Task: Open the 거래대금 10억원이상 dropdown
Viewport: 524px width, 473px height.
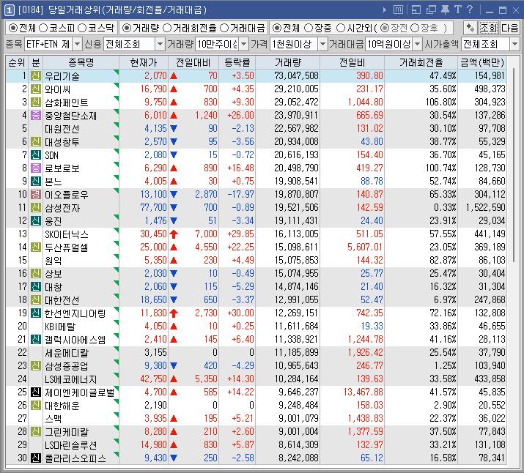Action: coord(418,44)
